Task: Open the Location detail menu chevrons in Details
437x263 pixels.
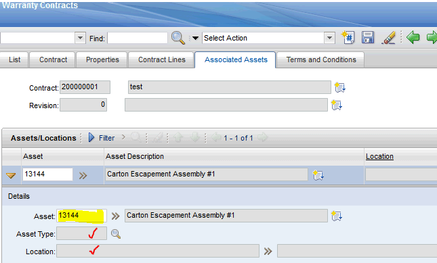Action: [268, 252]
